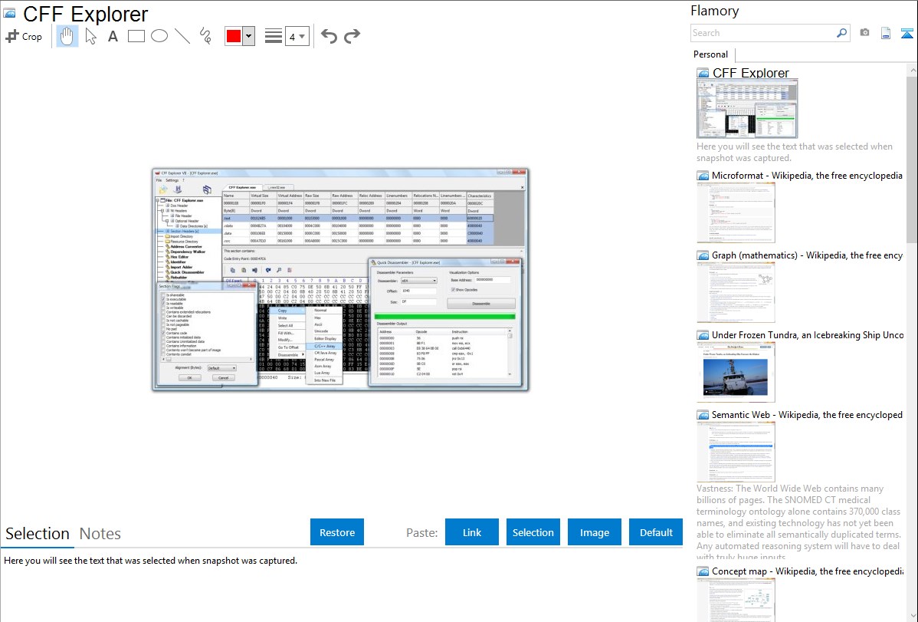Image resolution: width=918 pixels, height=622 pixels.
Task: Click the Semantic Web 'Vastness' description text
Action: 798,522
